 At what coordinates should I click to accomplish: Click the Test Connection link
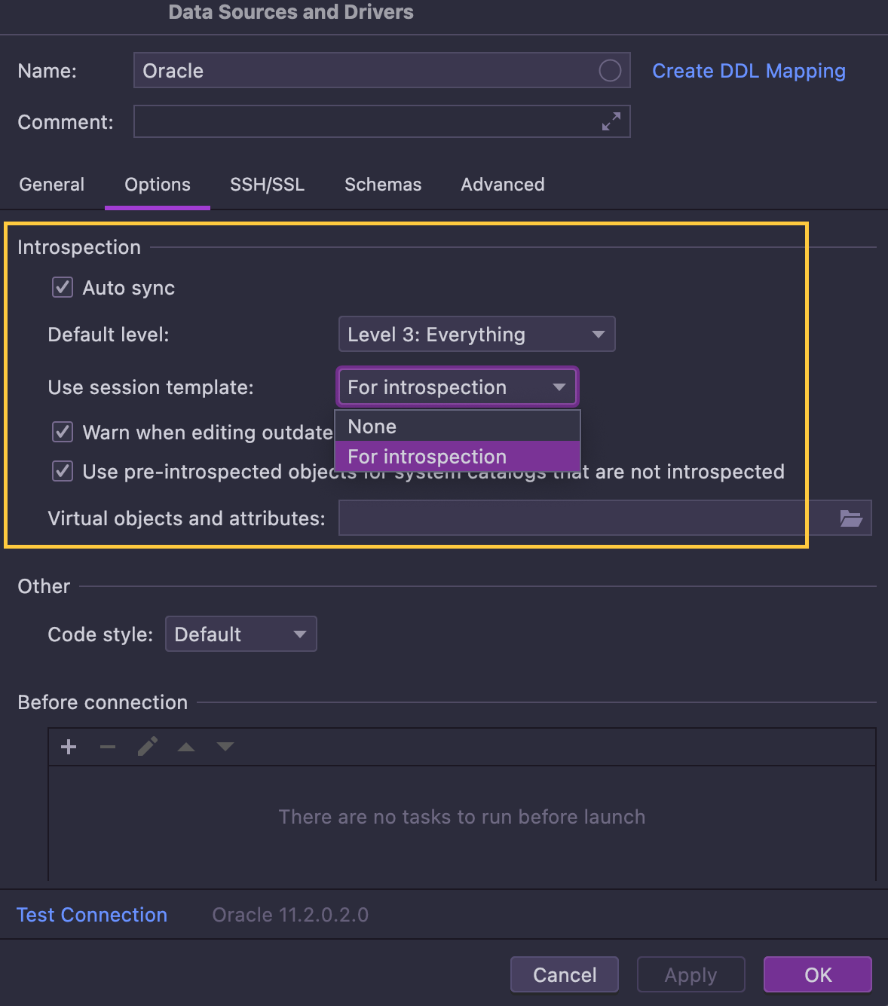(x=92, y=915)
